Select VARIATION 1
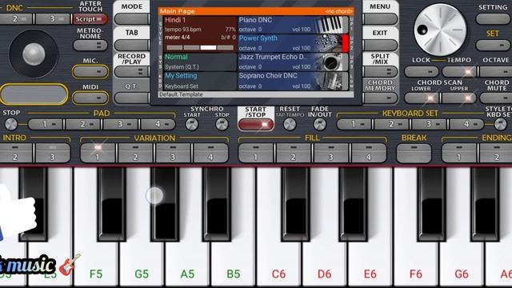Viewport: 512px width, 288px height. click(x=98, y=153)
